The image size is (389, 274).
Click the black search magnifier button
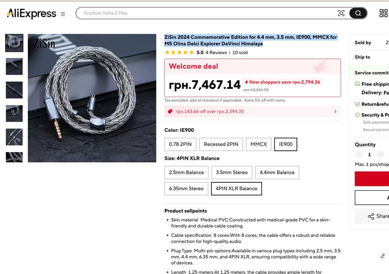(358, 13)
